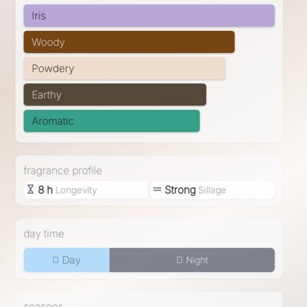Image resolution: width=307 pixels, height=307 pixels.
Task: Switch to the Night segment
Action: [192, 260]
